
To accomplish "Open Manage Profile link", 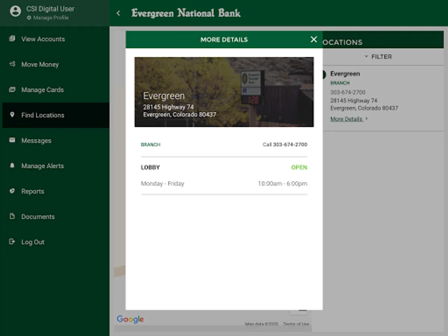I will (48, 18).
